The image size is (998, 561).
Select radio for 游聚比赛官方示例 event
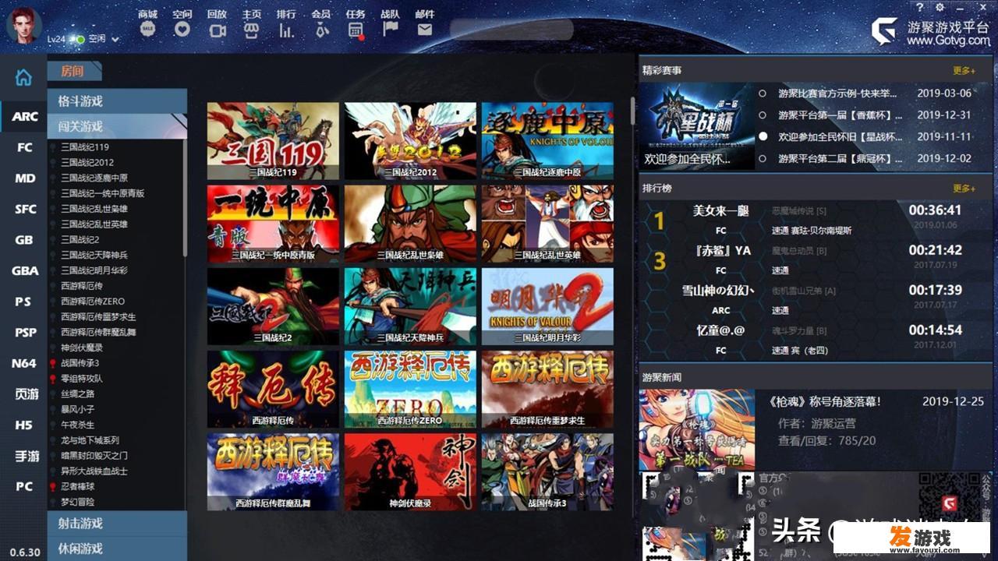[763, 93]
